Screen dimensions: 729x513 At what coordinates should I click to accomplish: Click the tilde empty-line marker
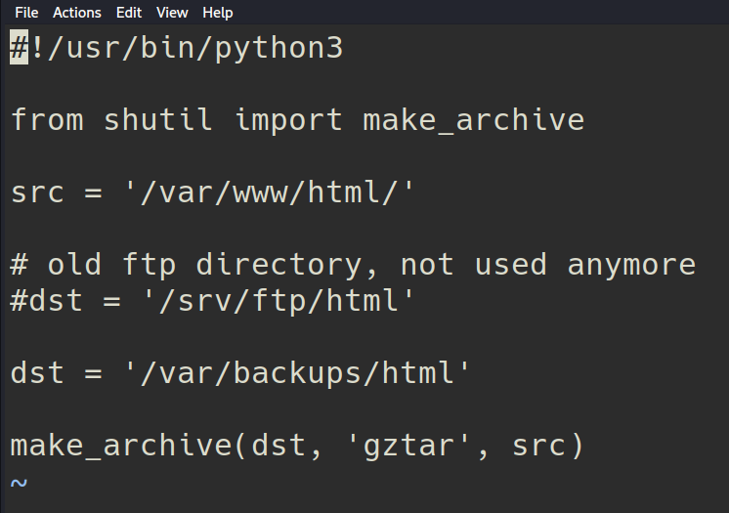click(20, 483)
